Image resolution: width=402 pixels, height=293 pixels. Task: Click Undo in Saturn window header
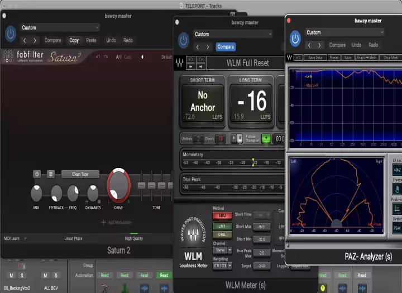111,40
